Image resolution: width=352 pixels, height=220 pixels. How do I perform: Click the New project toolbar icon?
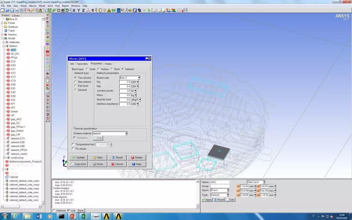[x=3, y=10]
